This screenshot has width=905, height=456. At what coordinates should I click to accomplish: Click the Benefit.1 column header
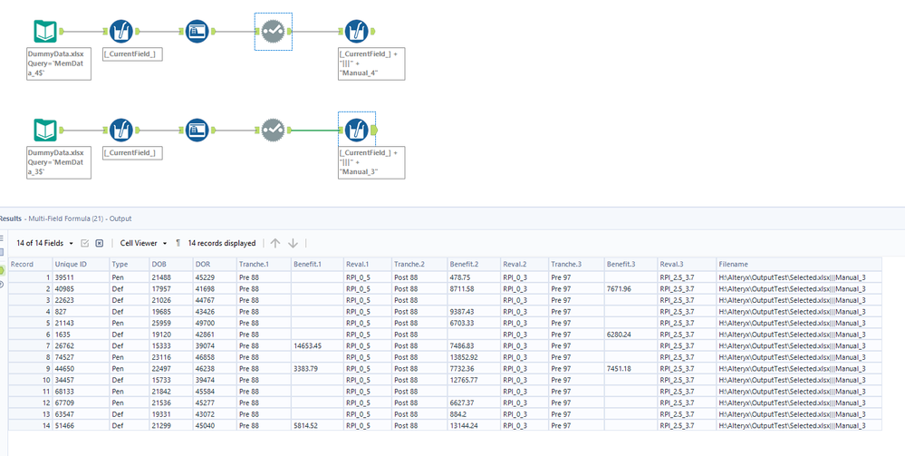click(x=317, y=264)
